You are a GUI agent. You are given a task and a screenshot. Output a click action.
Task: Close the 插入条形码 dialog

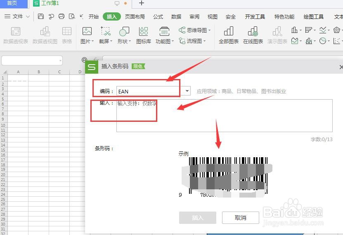coord(341,67)
